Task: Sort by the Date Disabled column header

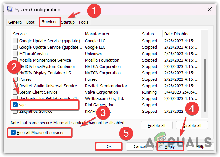Action: (181, 34)
